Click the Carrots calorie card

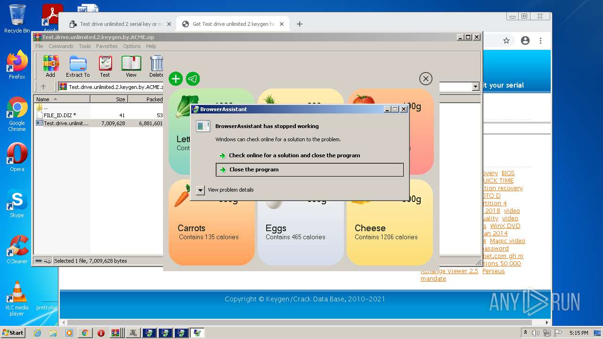point(212,224)
